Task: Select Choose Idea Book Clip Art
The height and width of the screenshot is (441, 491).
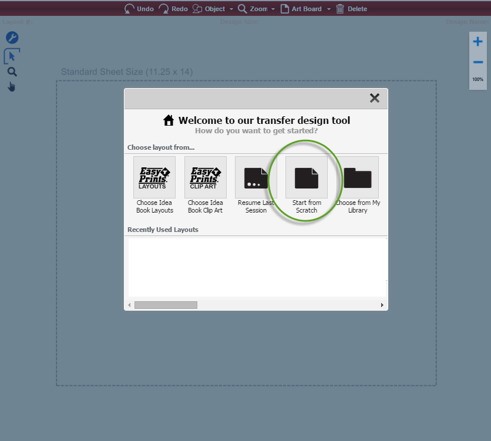Action: click(x=205, y=177)
